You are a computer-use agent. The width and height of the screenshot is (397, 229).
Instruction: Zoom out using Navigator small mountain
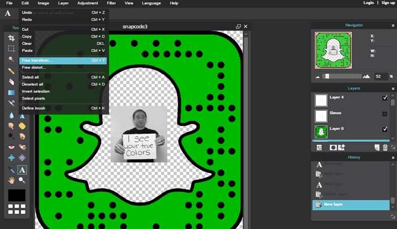click(x=318, y=77)
